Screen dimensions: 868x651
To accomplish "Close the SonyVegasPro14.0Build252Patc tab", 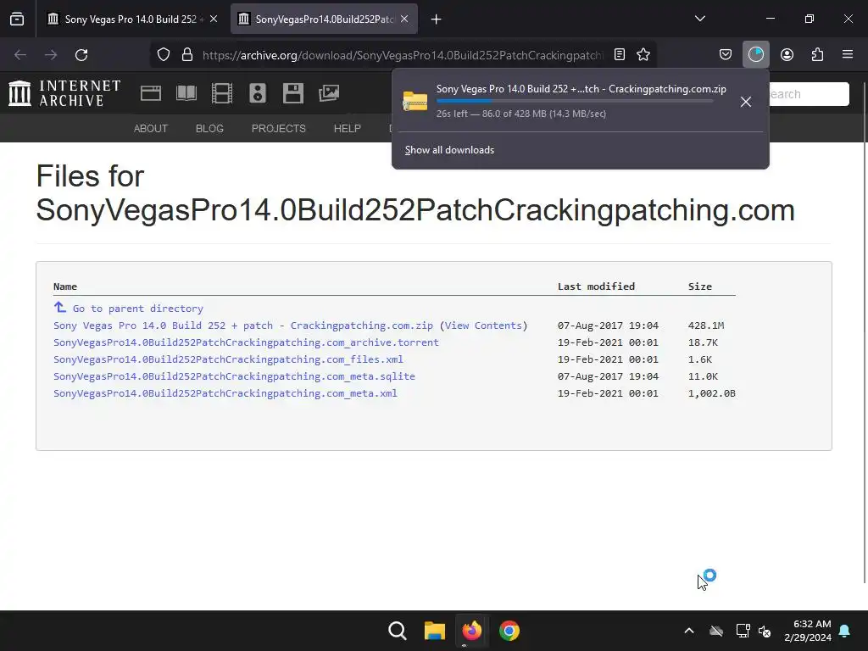I will [404, 19].
